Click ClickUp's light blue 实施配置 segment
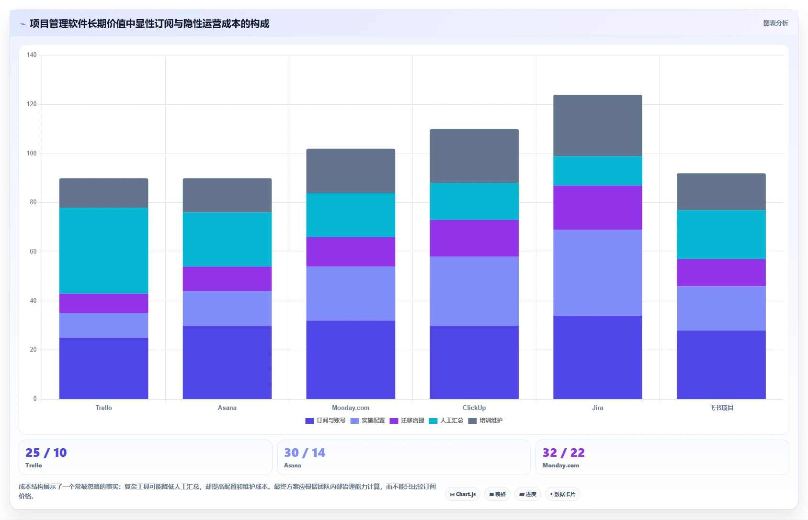Screen dimensions: 808x520 click(474, 291)
